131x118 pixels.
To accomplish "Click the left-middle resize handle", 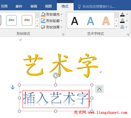I will (x=19, y=98).
